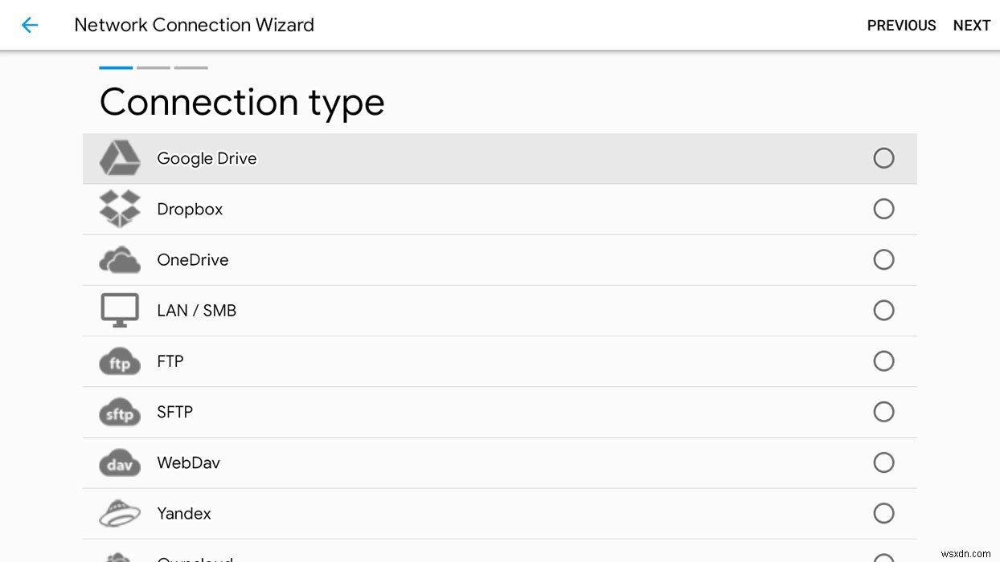Click the WebDav cloud icon
This screenshot has width=1000, height=562.
[119, 463]
